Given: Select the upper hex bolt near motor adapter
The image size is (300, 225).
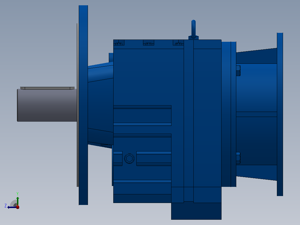Looking at the screenshot, I should [x=238, y=71].
